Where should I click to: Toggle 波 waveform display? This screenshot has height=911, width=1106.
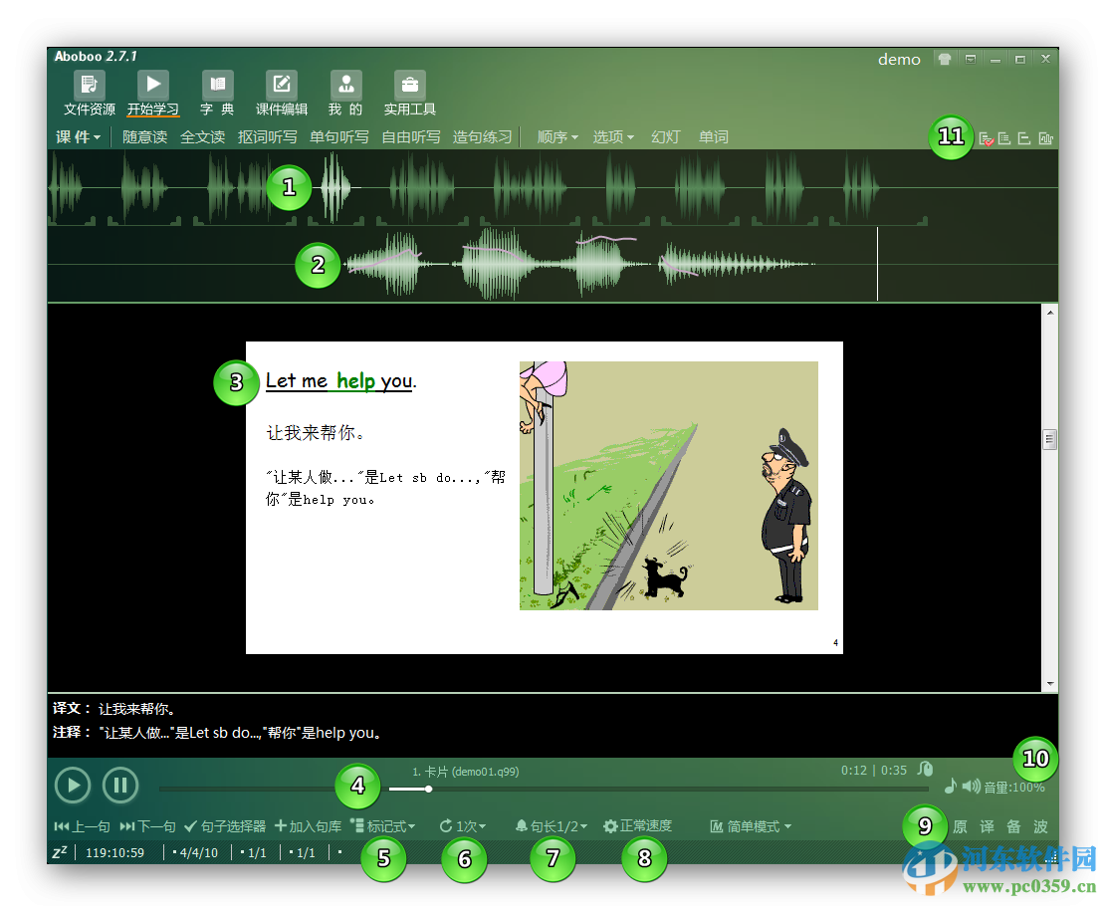(1039, 825)
